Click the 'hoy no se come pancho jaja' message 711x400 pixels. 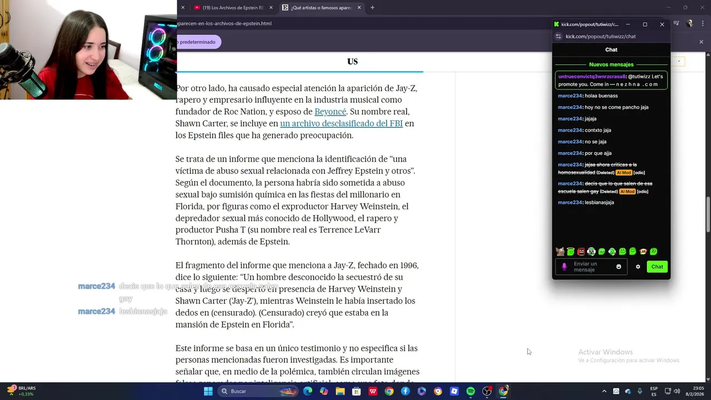click(x=617, y=107)
